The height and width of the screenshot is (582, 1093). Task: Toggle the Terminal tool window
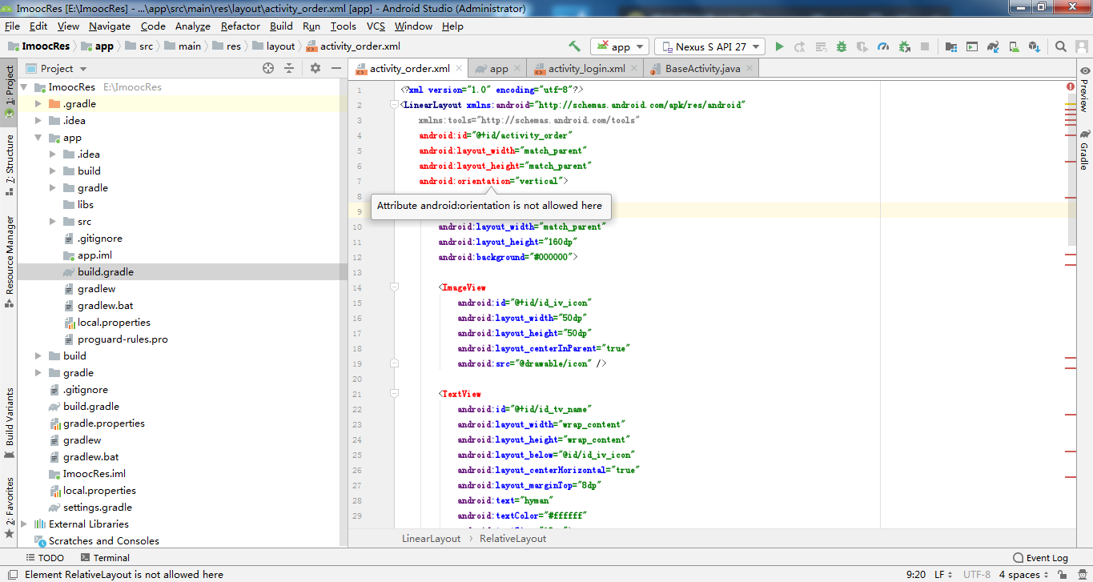(105, 558)
